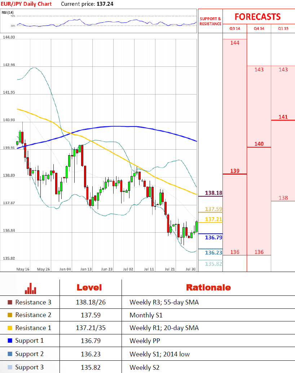This screenshot has height=373, width=295.
Task: Click the 138.18 resistance level label
Action: 213,193
